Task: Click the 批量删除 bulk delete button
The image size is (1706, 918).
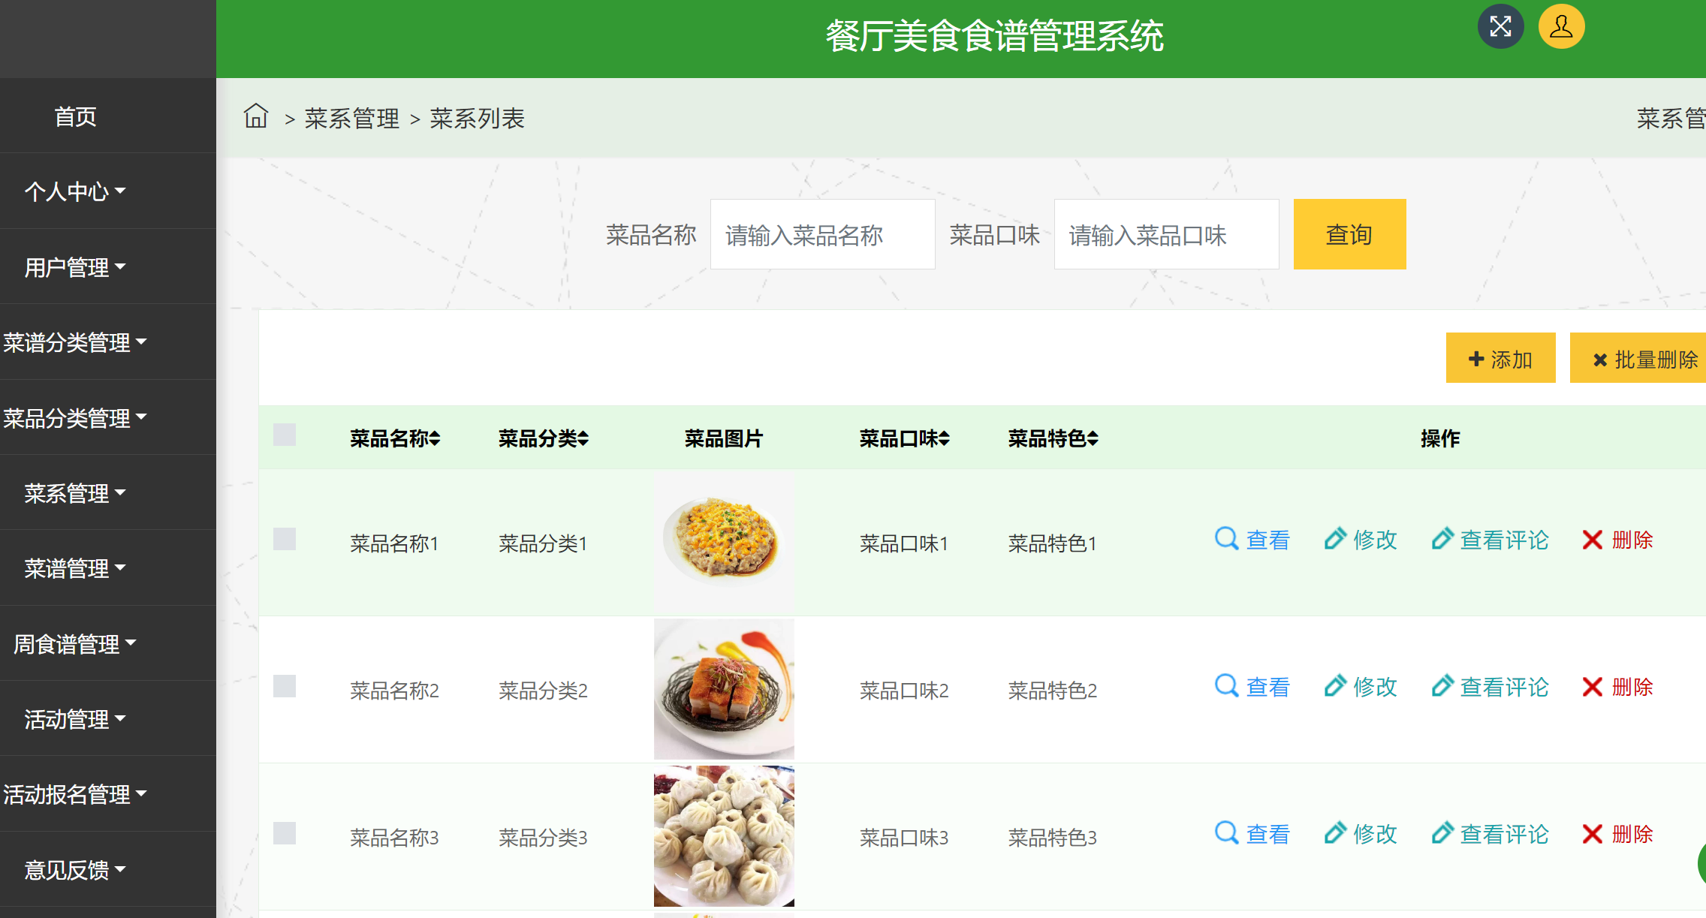Action: (1649, 358)
